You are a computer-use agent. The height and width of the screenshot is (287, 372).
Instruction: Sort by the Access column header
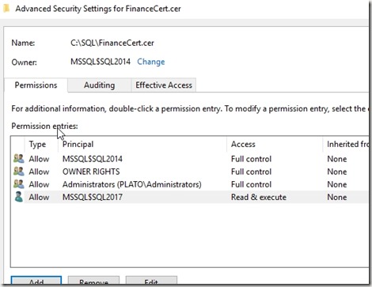point(275,144)
